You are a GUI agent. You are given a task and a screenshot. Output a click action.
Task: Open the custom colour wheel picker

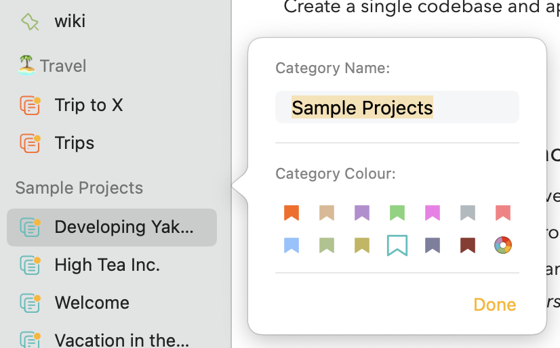point(503,245)
